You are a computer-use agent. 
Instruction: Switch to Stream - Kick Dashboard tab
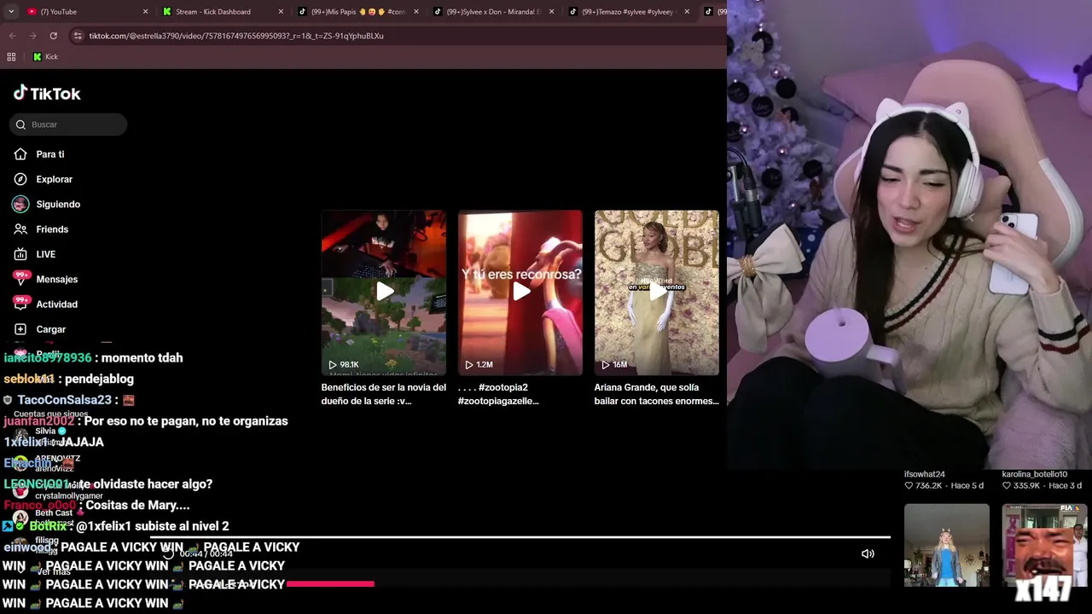[222, 12]
